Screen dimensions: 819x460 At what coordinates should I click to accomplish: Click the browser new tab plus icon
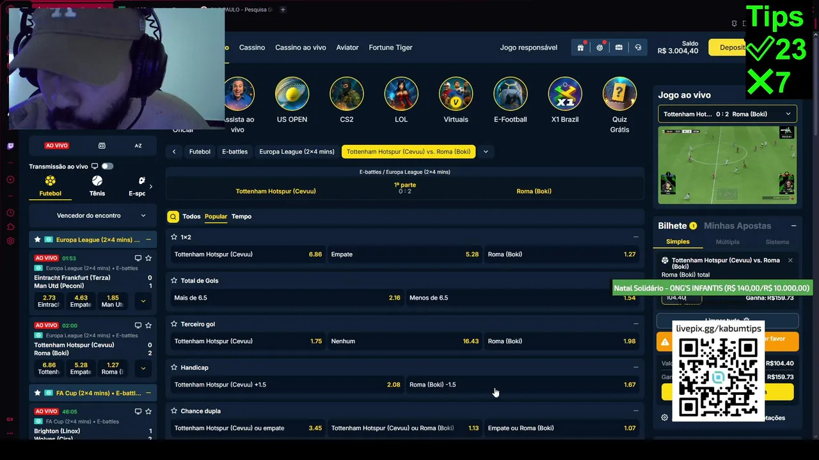click(x=283, y=10)
